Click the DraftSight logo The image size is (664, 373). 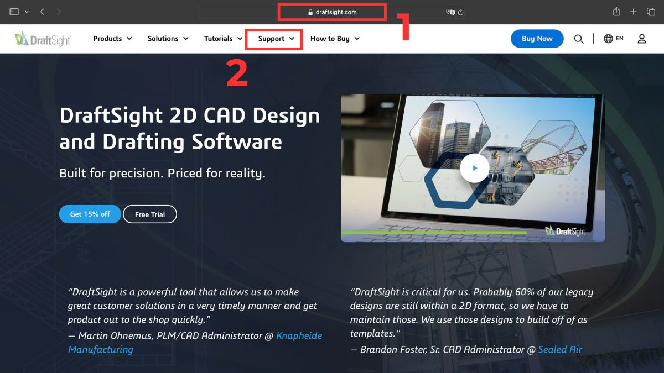pos(43,39)
